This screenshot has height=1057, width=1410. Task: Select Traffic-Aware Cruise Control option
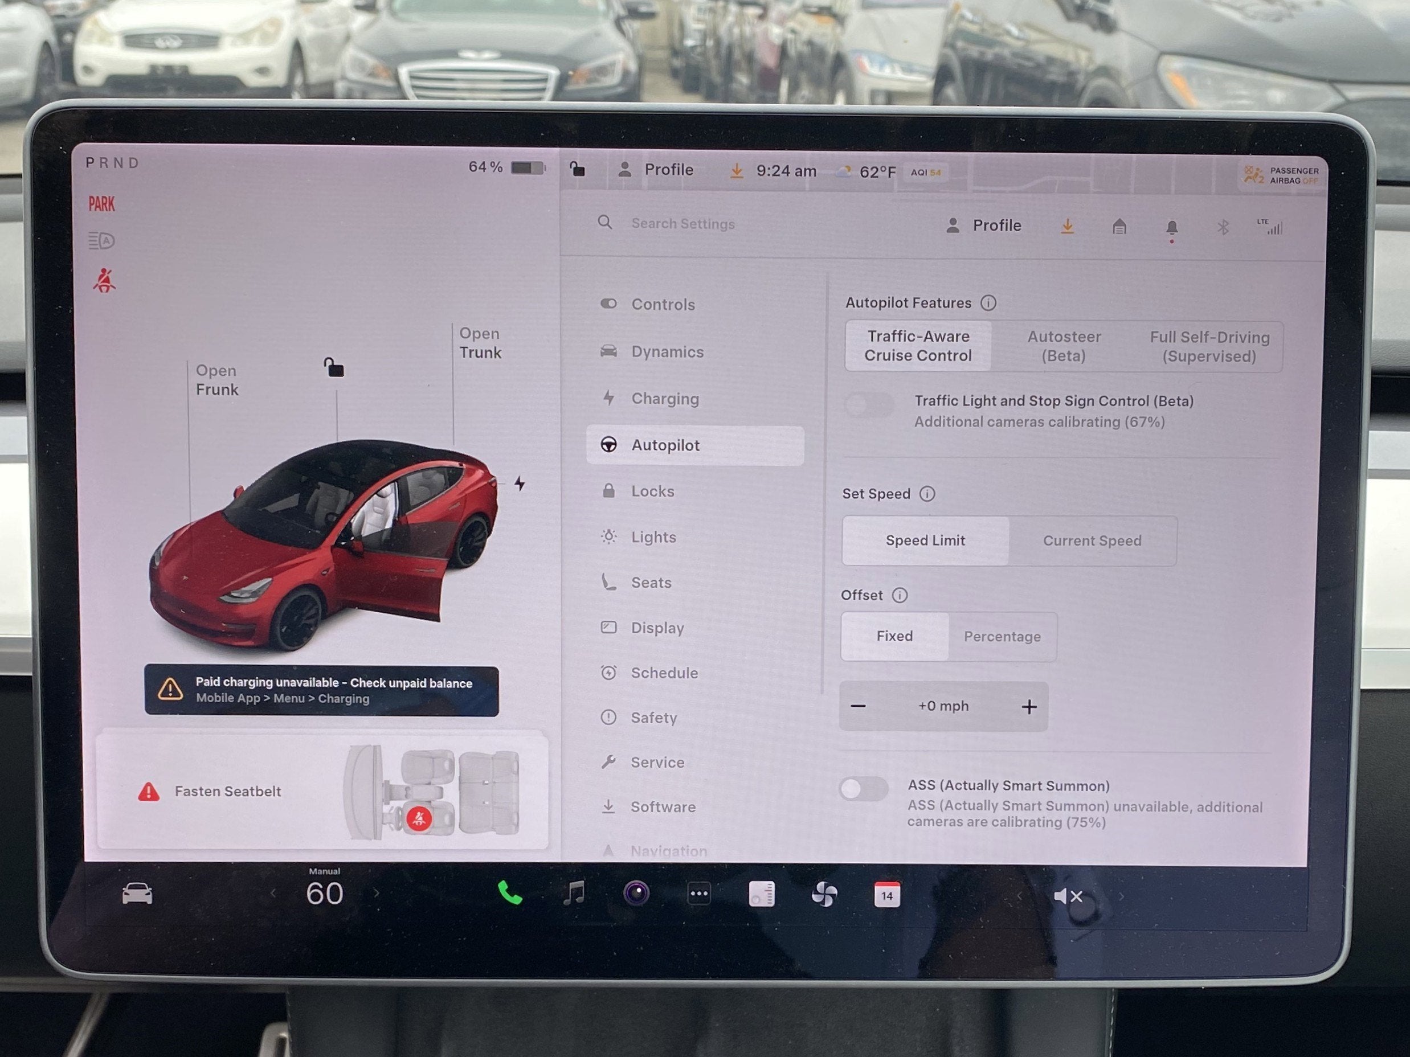coord(918,346)
